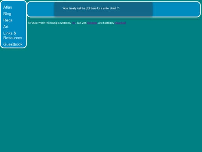Follow the "Me" author link
The image size is (202, 152).
click(73, 23)
